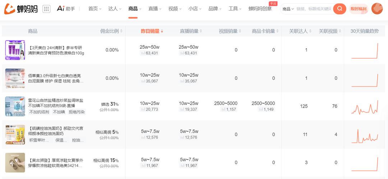Open the 商品 search-type selector

click(288, 9)
